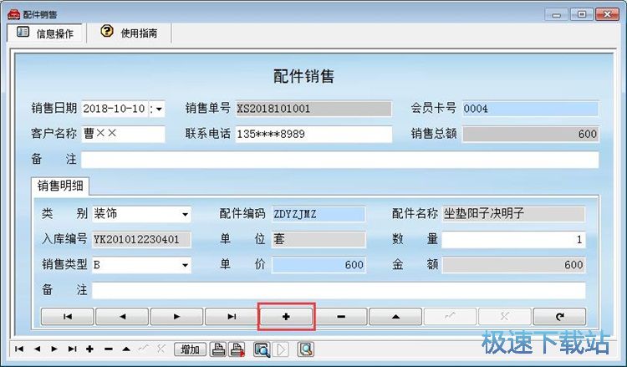The image size is (627, 367).
Task: Click the 备注 field inside 销售明细
Action: [339, 290]
